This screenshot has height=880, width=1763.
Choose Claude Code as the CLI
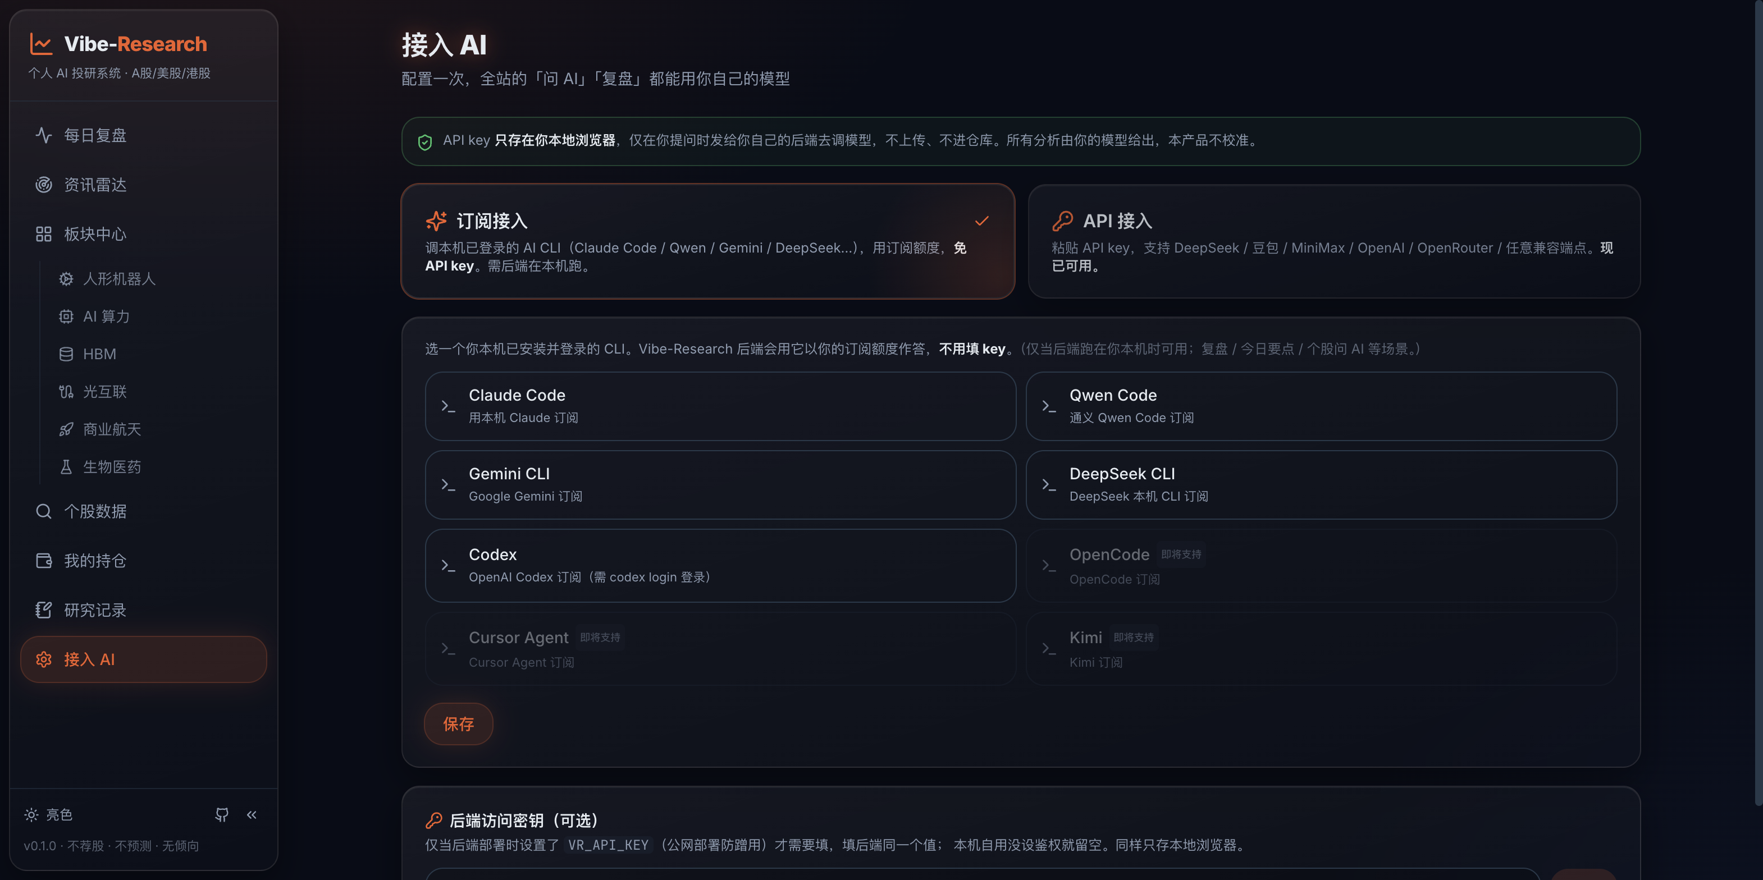coord(720,406)
